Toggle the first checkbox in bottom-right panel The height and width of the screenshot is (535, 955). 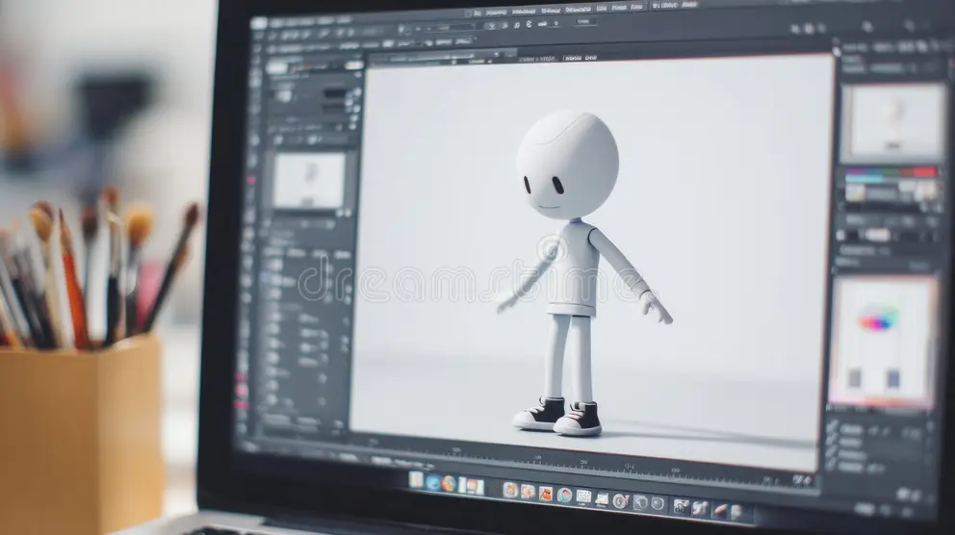coord(831,428)
